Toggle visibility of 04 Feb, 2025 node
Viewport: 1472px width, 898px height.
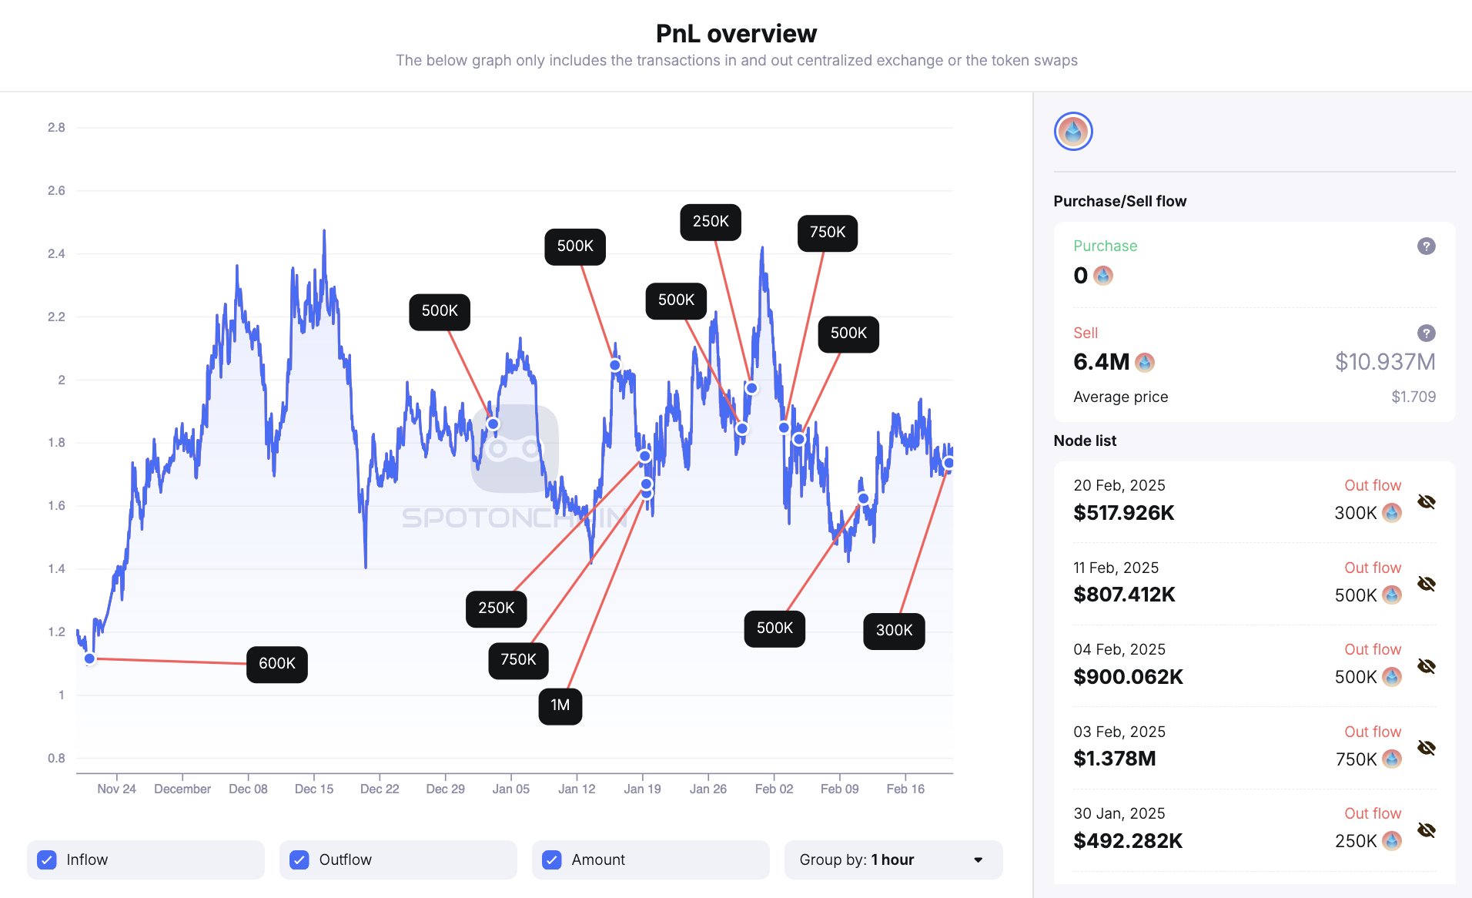[1426, 666]
